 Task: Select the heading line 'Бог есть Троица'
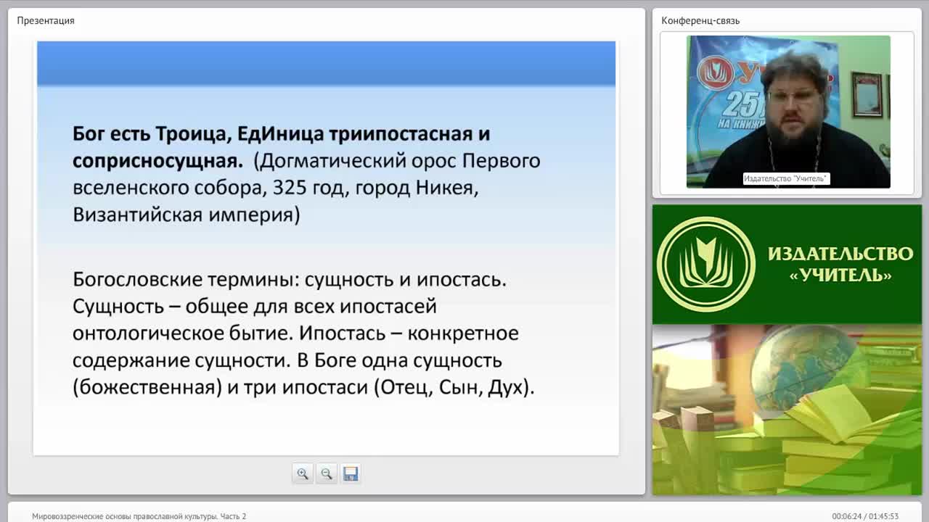coord(282,133)
